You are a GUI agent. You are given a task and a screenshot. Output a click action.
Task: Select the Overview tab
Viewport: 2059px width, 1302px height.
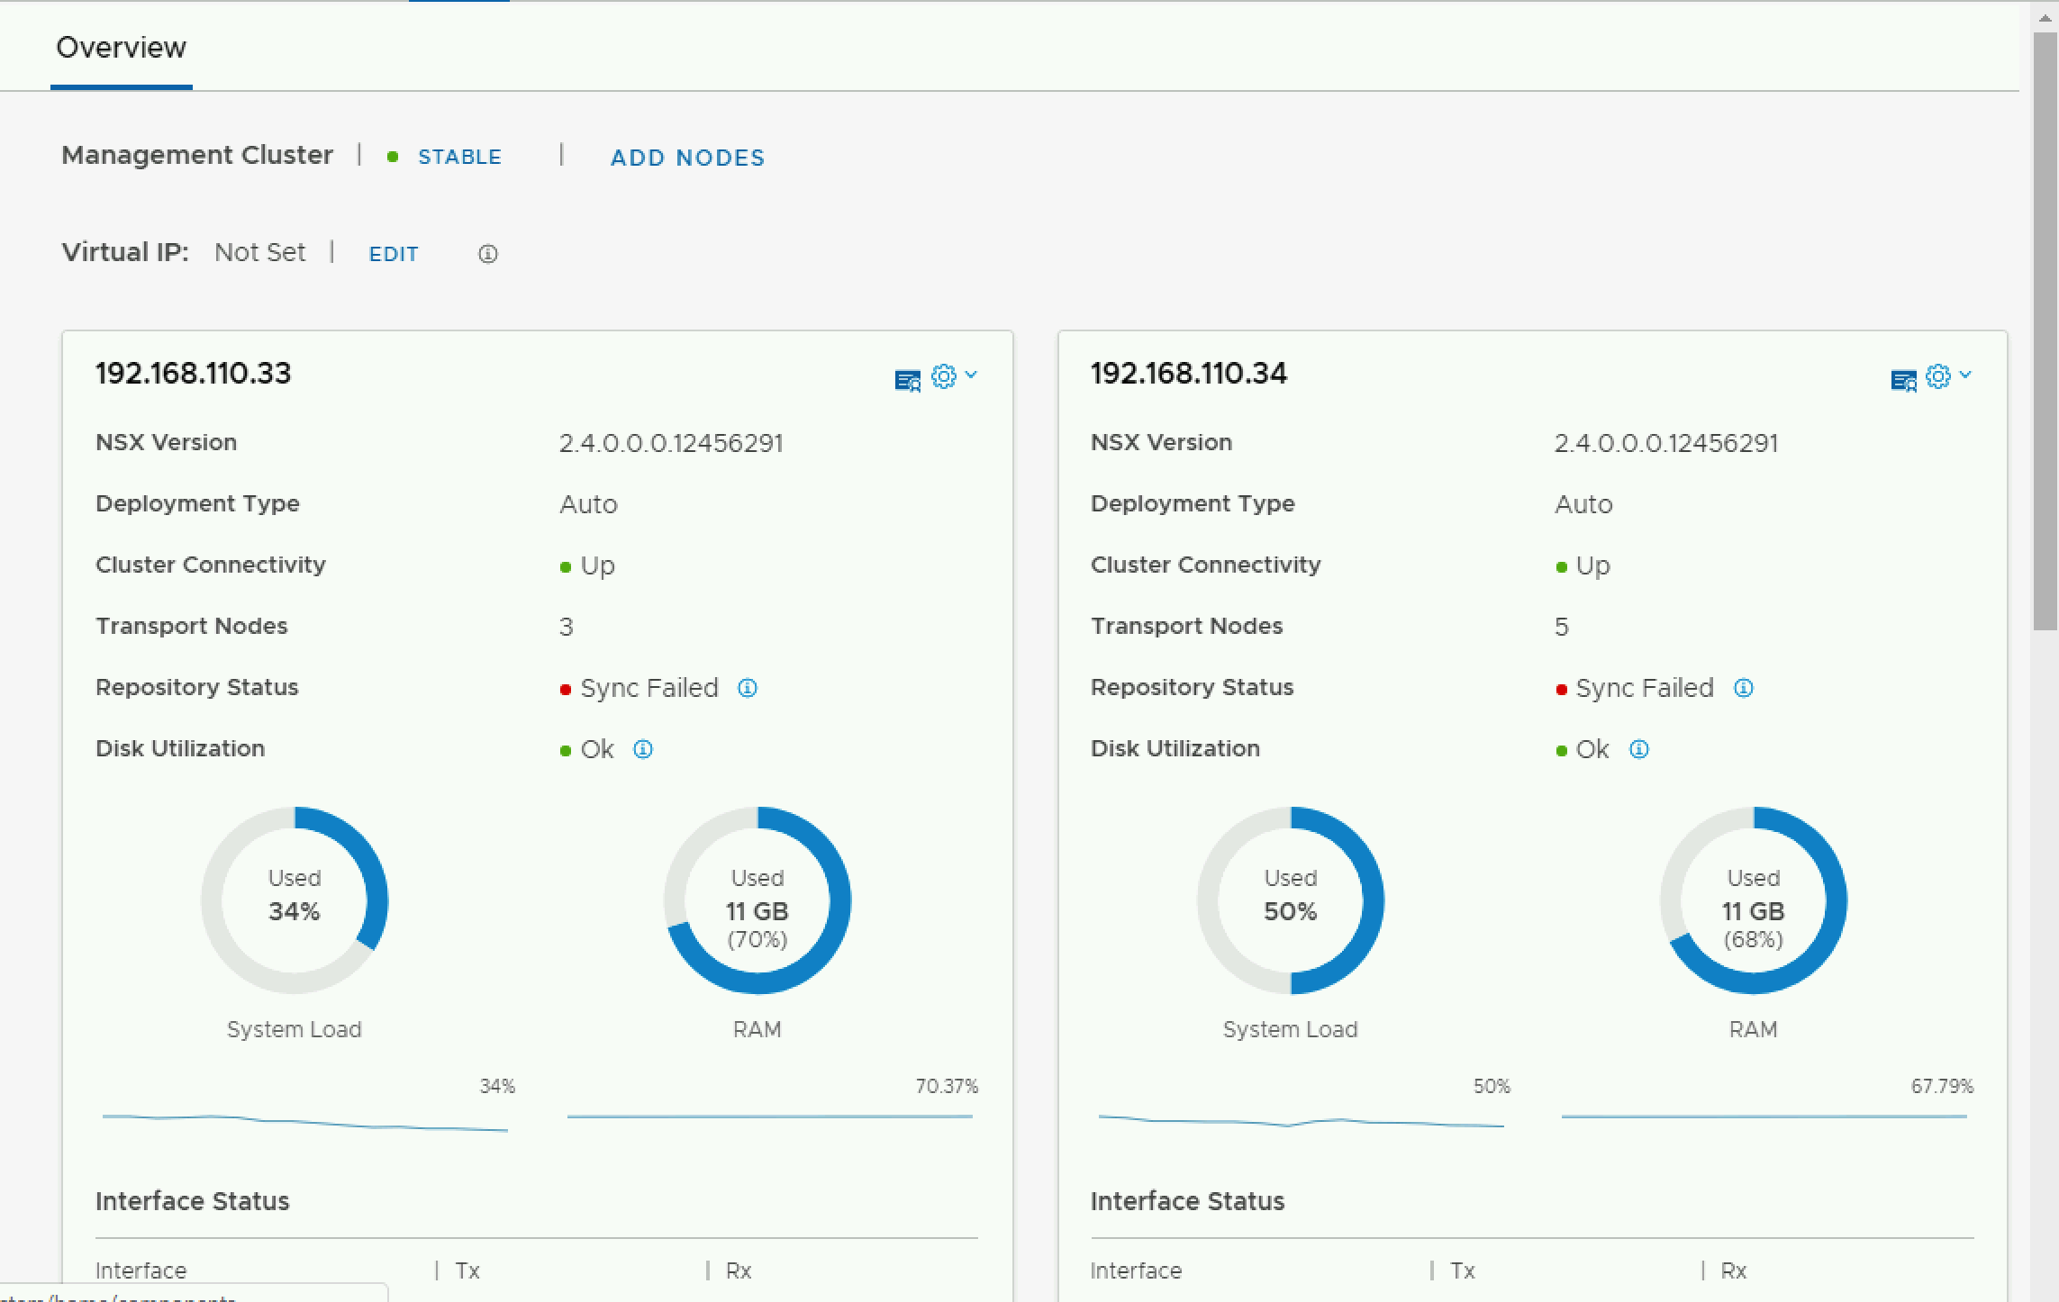pos(121,48)
